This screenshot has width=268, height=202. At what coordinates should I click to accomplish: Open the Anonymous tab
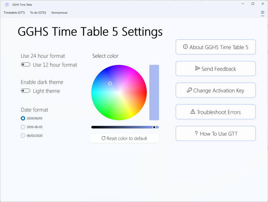(59, 12)
